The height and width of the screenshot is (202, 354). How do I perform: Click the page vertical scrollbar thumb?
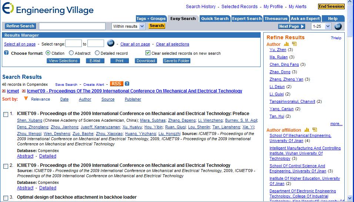point(350,20)
